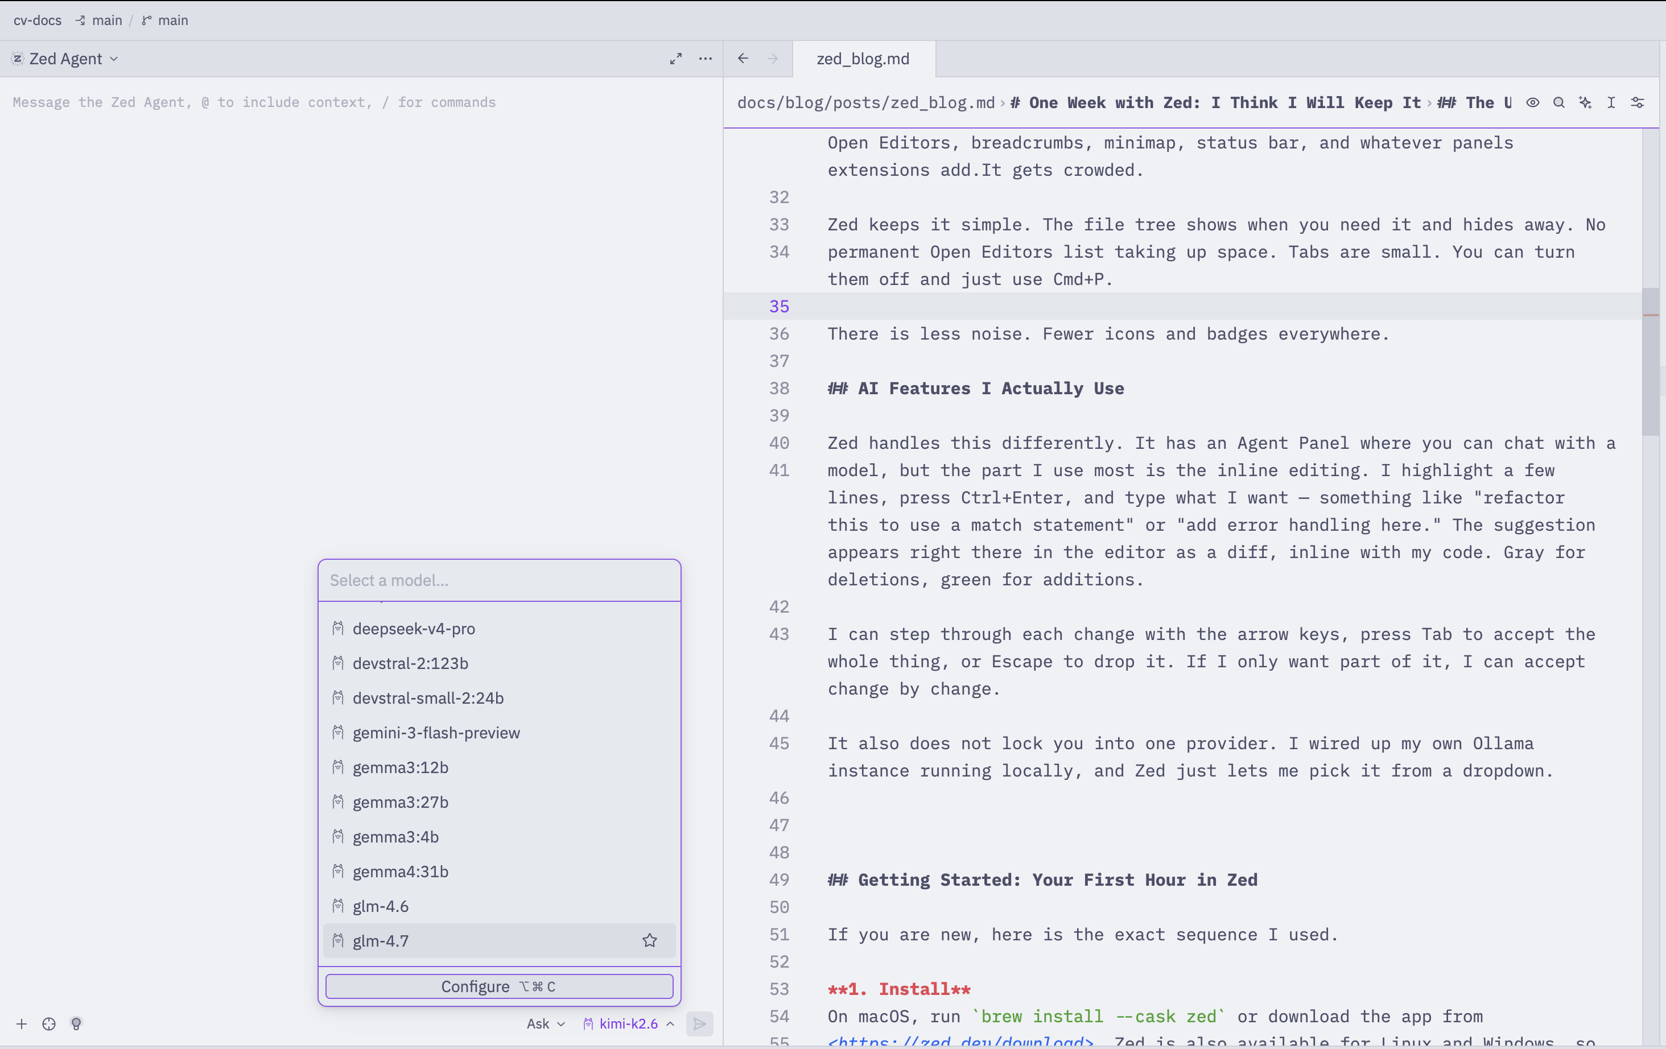Screen dimensions: 1666x1049
Task: Pick the gemma4:31b model
Action: (x=499, y=872)
